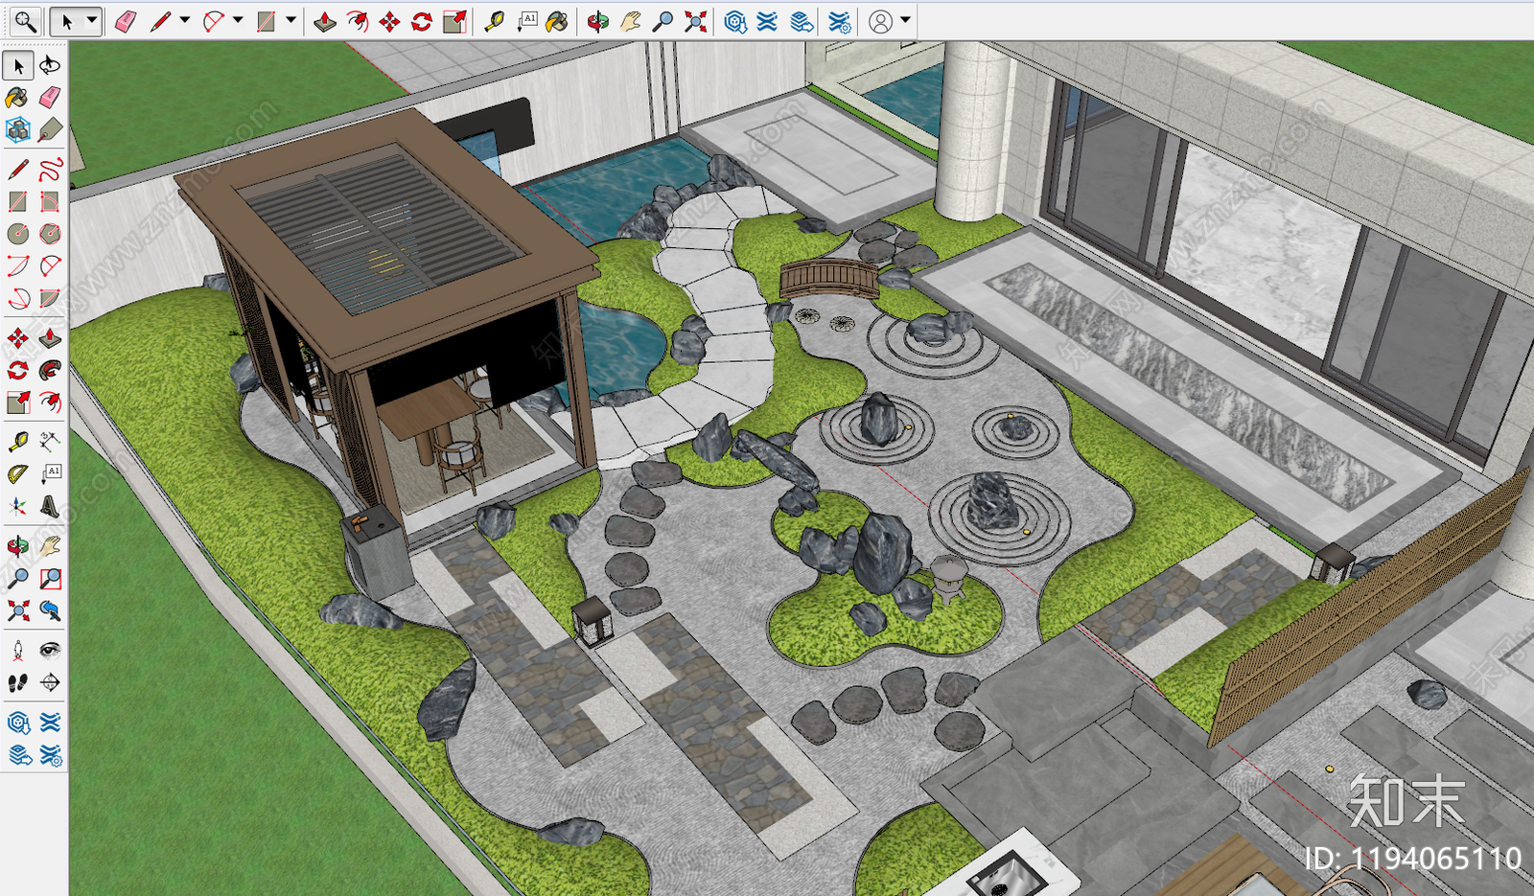Click Send to LayOut in the vertical tool set
The height and width of the screenshot is (896, 1534).
(17, 755)
